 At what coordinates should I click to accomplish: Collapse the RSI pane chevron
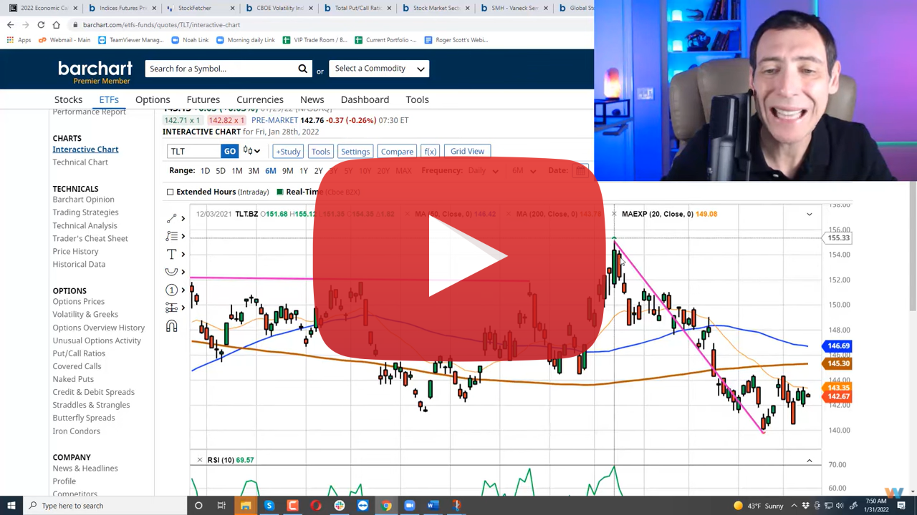(810, 461)
